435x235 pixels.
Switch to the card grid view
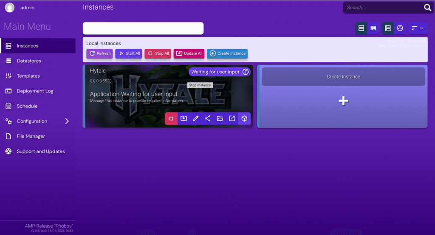[x=361, y=28]
